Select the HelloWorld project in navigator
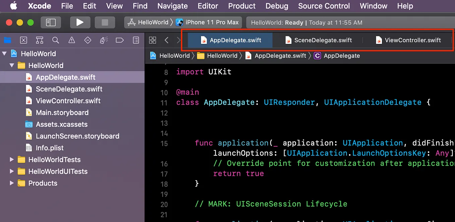Screen dimensions: 455x222 [72, 54]
